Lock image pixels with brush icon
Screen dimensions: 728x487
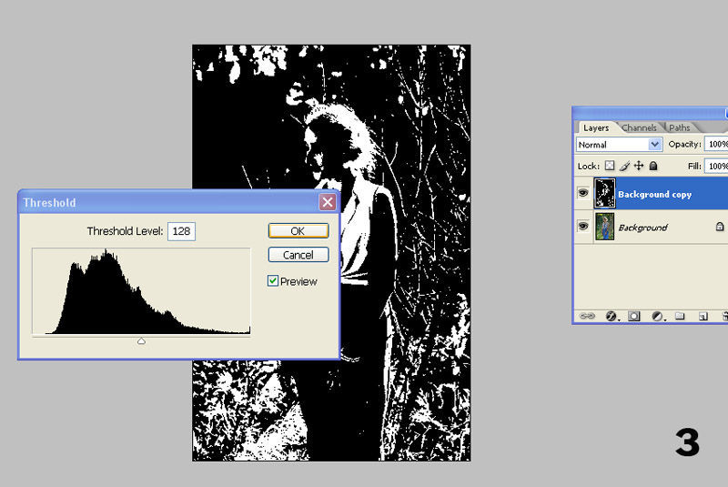[624, 167]
